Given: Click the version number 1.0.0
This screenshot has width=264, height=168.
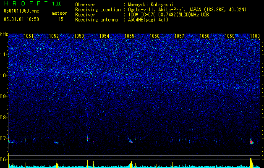Looking at the screenshot, I should [57, 3].
